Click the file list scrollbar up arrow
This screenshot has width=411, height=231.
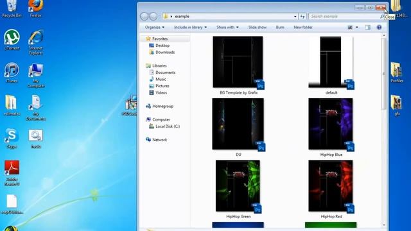tap(384, 35)
